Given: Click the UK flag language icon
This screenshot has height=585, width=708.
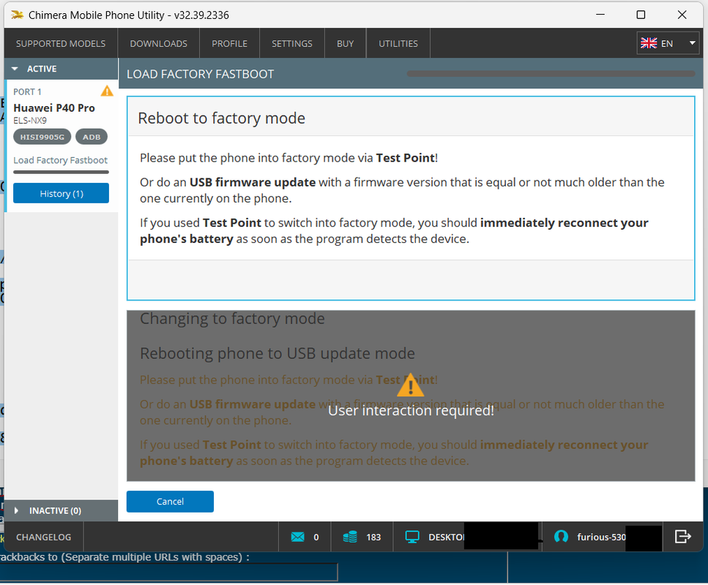Looking at the screenshot, I should [x=649, y=43].
